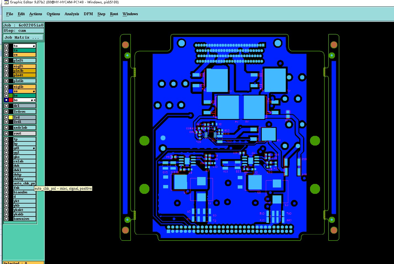Select the 'pln5b' layer name
This screenshot has height=264, width=394.
[x=25, y=81]
